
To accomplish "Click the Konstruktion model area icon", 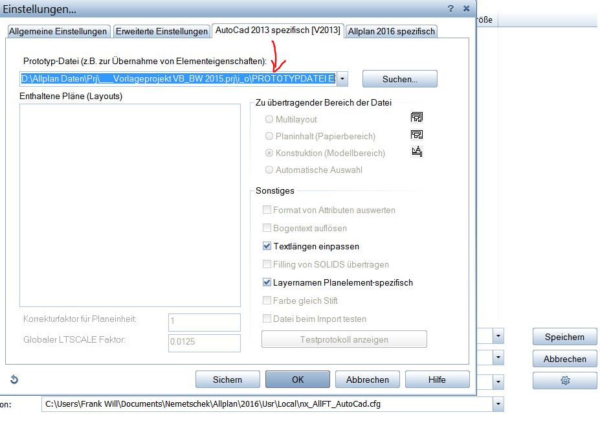I will 417,152.
